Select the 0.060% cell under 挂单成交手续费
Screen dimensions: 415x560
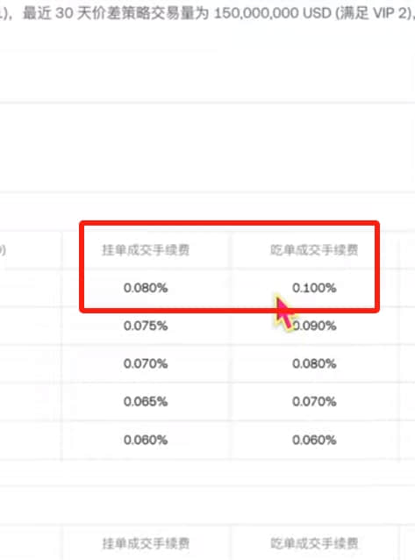(146, 440)
